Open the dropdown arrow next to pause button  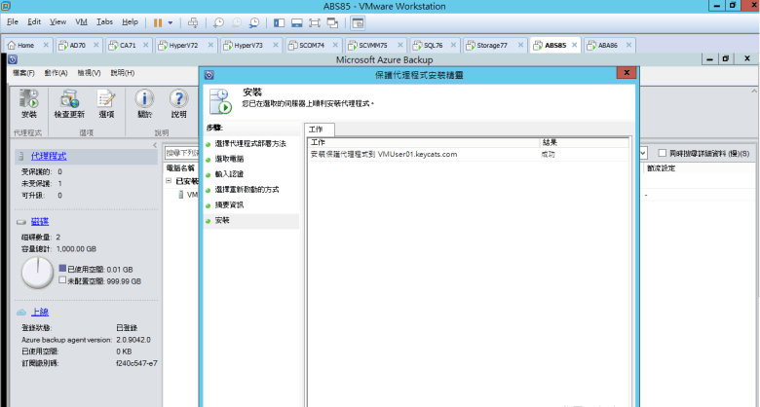(x=171, y=21)
